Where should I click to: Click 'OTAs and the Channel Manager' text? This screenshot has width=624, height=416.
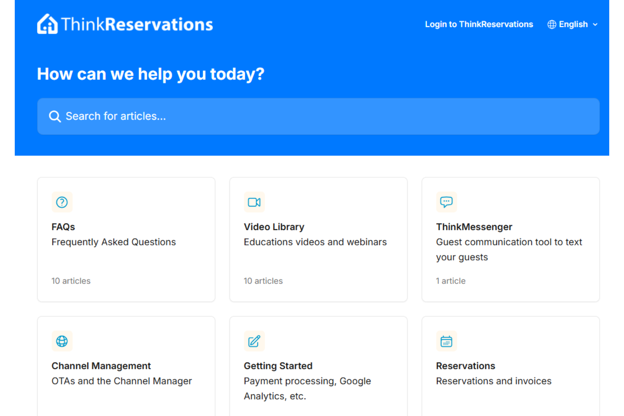tap(122, 381)
